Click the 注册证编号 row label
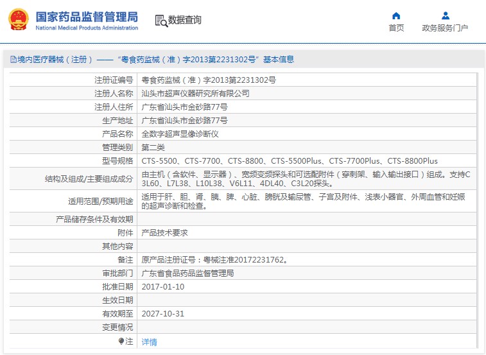The image size is (486, 355). pos(114,80)
